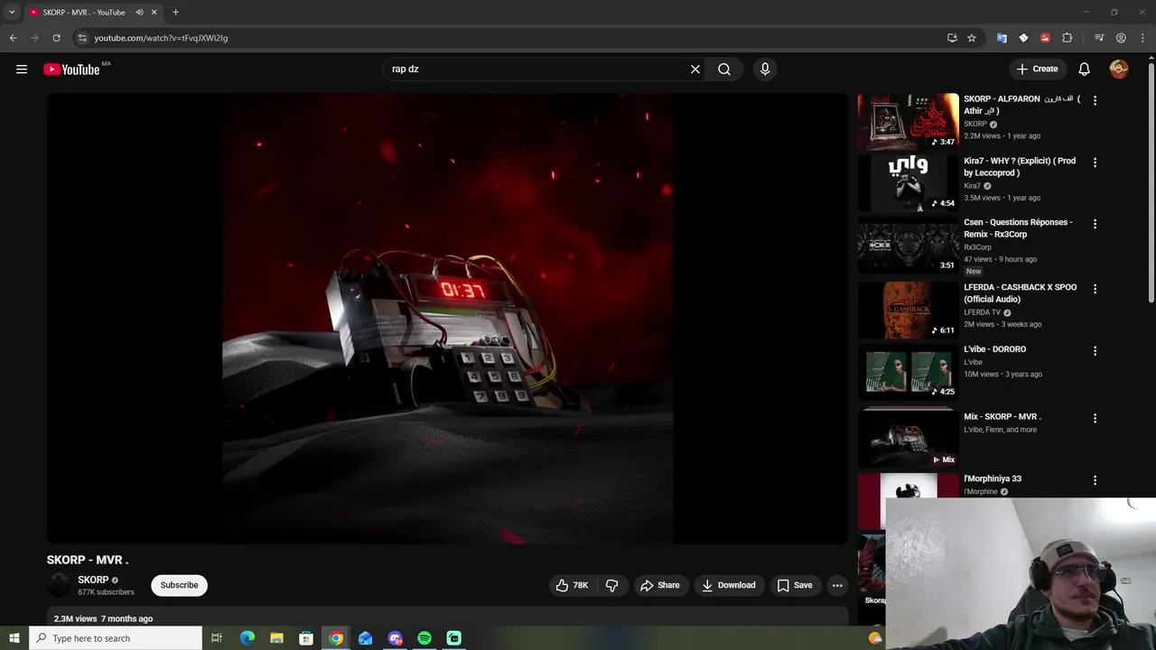The height and width of the screenshot is (650, 1156).
Task: Reload the YouTube page
Action: [56, 38]
